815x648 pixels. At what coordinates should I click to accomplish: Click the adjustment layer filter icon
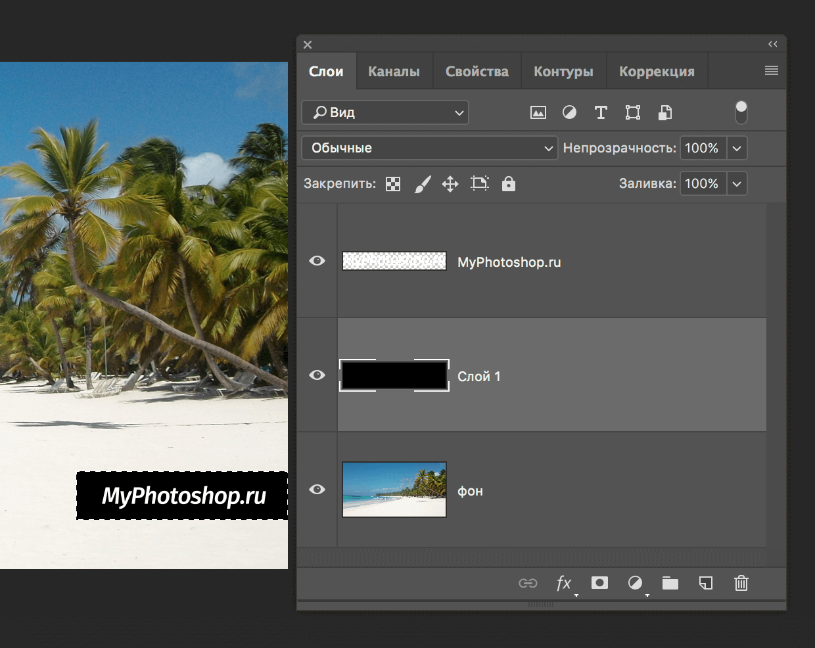pyautogui.click(x=569, y=112)
